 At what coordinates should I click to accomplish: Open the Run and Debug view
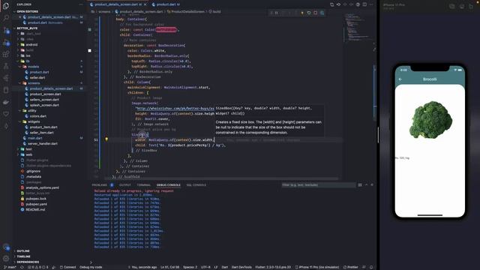point(6,43)
